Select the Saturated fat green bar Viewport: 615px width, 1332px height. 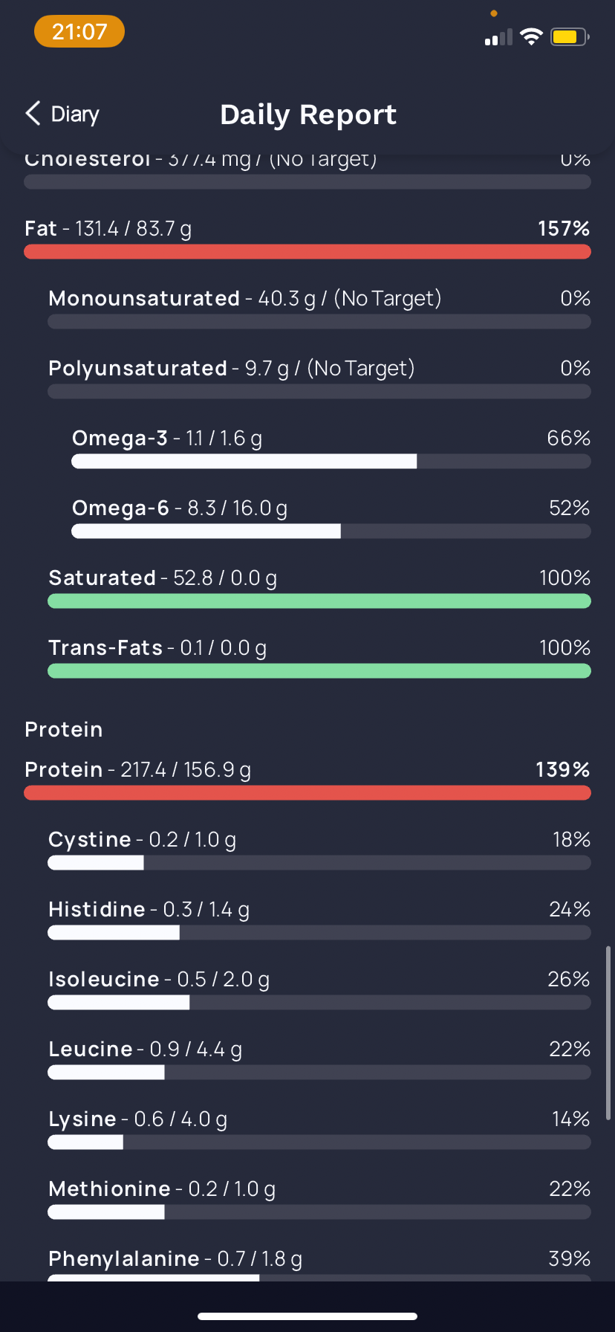319,601
